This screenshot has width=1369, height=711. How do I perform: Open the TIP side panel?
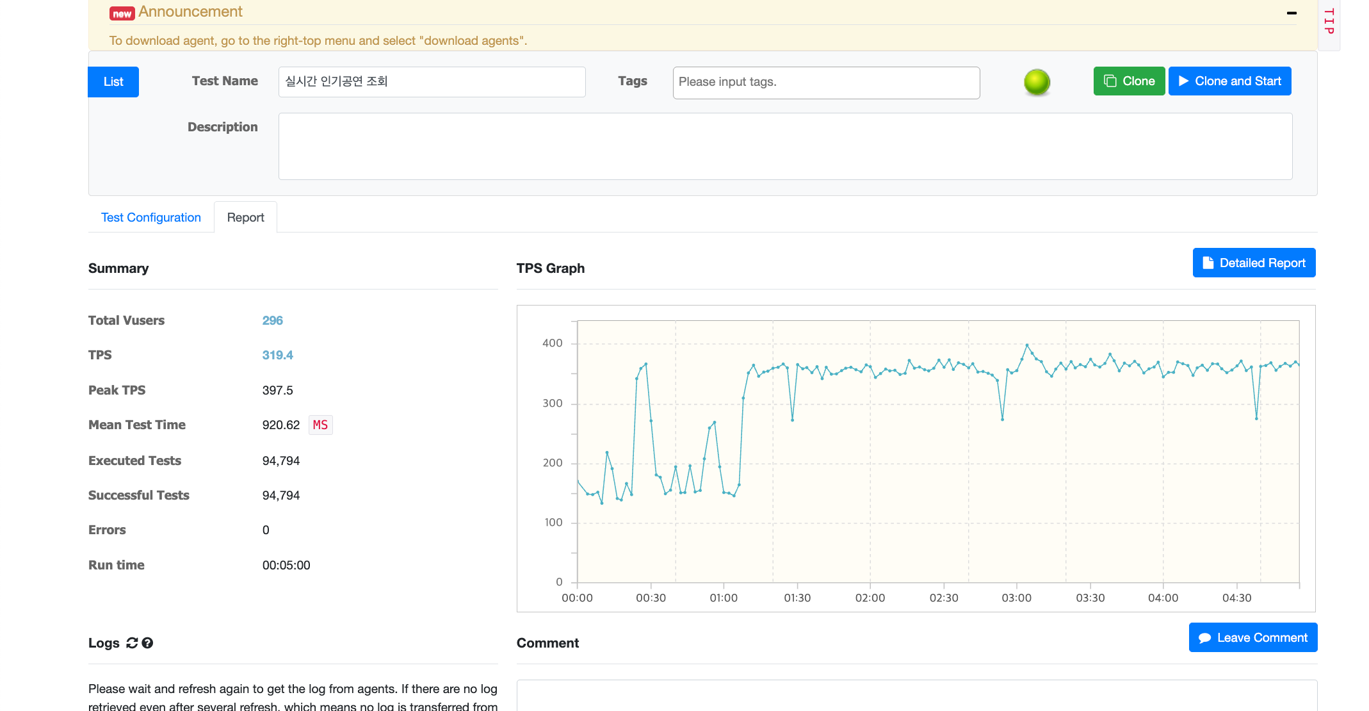point(1329,22)
